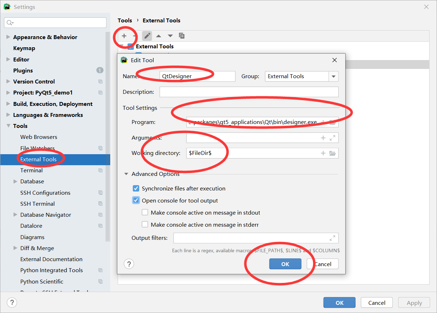Insert a macro into the Working directory field
Viewport: 437px width, 313px height.
click(x=323, y=153)
